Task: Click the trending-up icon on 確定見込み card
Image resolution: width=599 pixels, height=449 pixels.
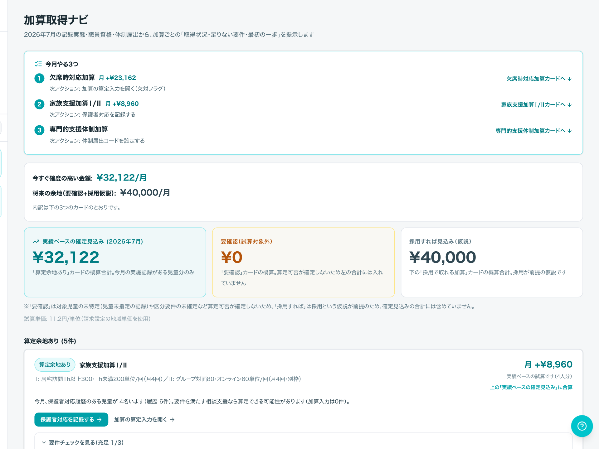Action: [x=36, y=242]
